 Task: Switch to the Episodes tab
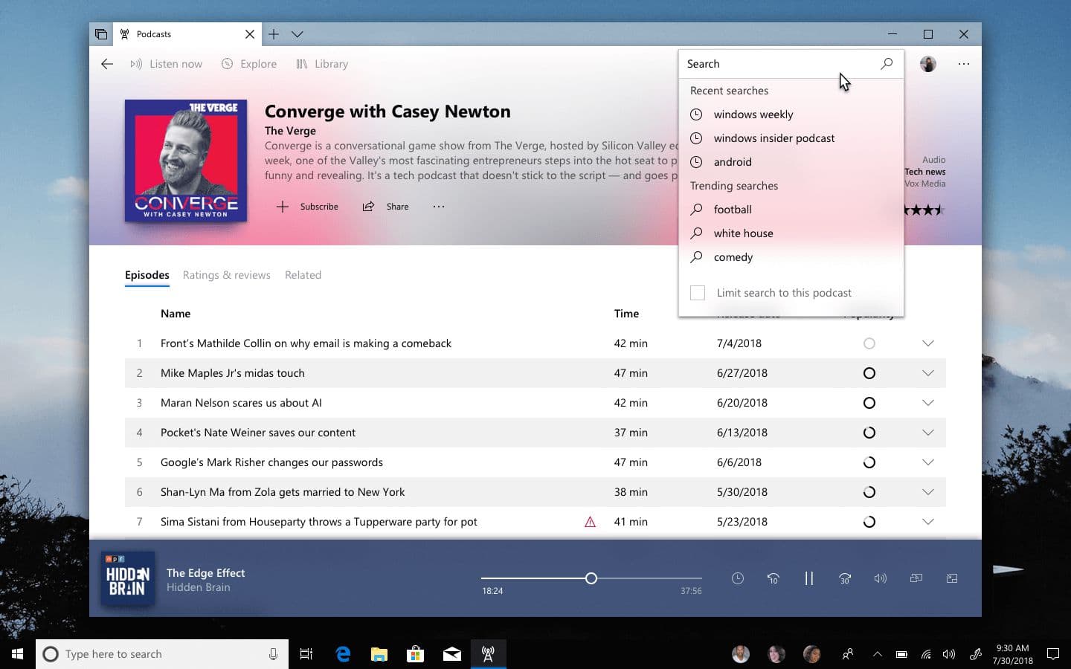coord(147,275)
